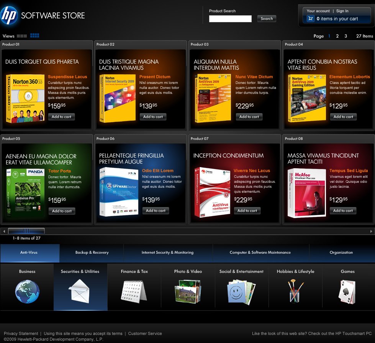Select the Anti-Virus tab
Screen dimensions: 375x343
coord(30,253)
